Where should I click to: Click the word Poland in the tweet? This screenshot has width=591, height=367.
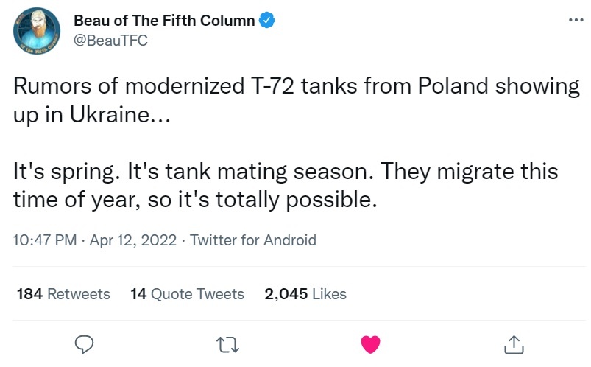pyautogui.click(x=453, y=85)
